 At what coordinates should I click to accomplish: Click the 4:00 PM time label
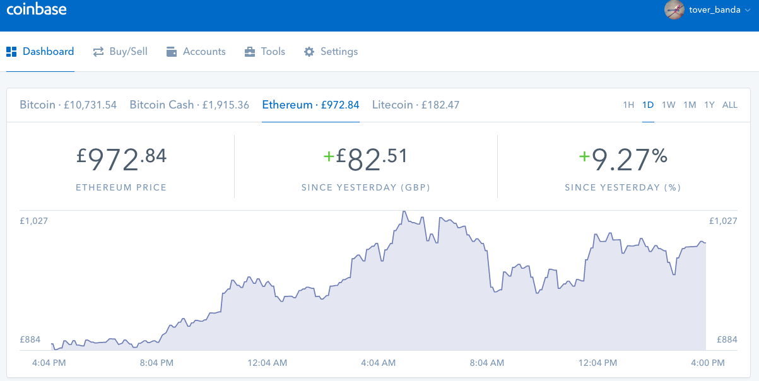coord(707,363)
